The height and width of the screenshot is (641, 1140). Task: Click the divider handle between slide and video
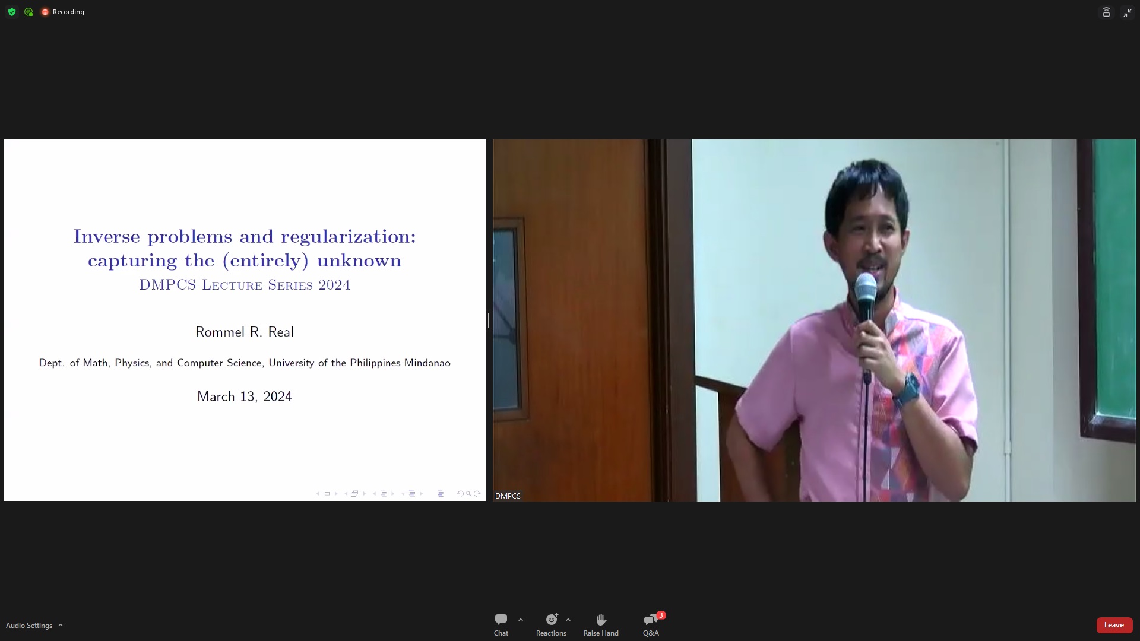tap(489, 320)
